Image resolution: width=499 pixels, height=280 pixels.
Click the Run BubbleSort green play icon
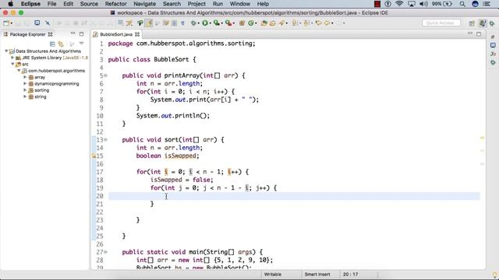(205, 23)
